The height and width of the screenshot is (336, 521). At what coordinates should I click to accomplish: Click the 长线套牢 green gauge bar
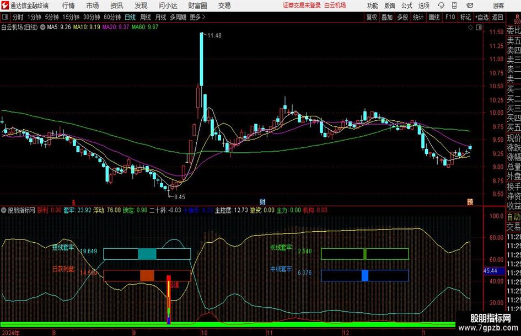tap(365, 254)
